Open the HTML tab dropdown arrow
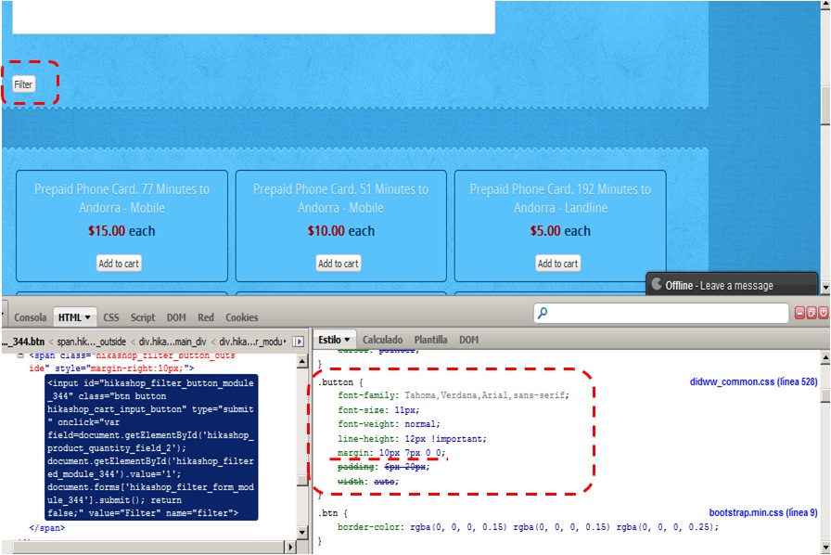The image size is (831, 555). [x=87, y=317]
